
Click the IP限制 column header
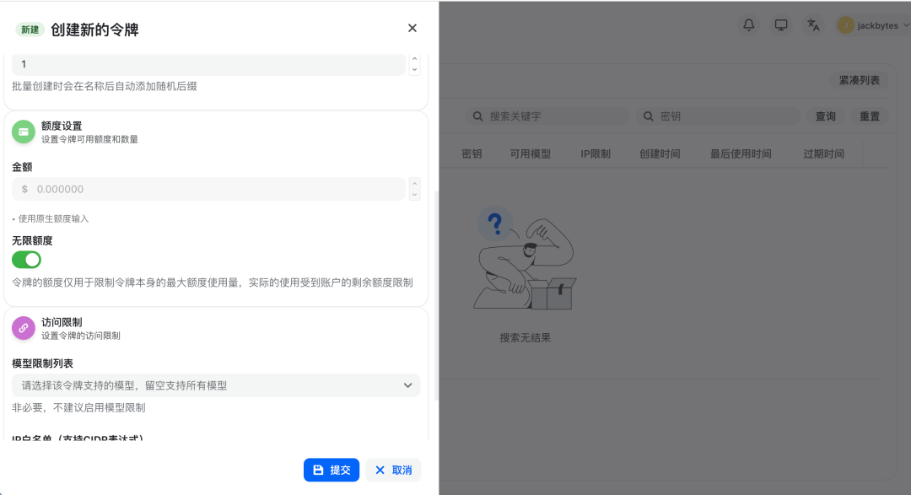595,154
